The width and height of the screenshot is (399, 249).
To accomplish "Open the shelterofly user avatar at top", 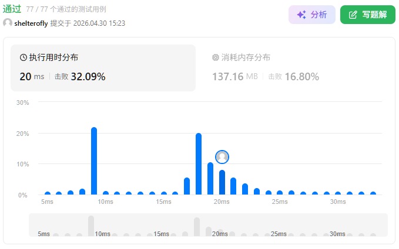I will [x=8, y=23].
